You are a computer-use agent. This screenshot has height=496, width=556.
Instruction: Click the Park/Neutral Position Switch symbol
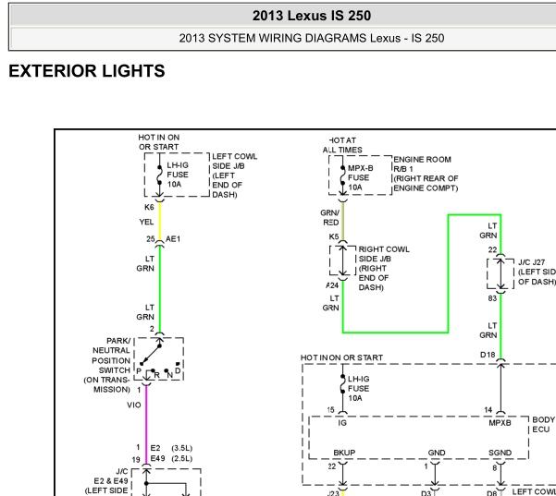click(159, 359)
